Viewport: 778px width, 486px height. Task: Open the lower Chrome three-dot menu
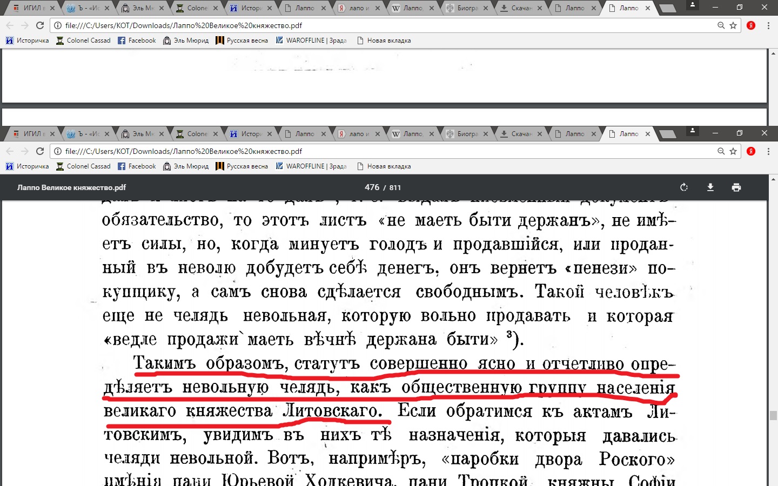tap(768, 151)
